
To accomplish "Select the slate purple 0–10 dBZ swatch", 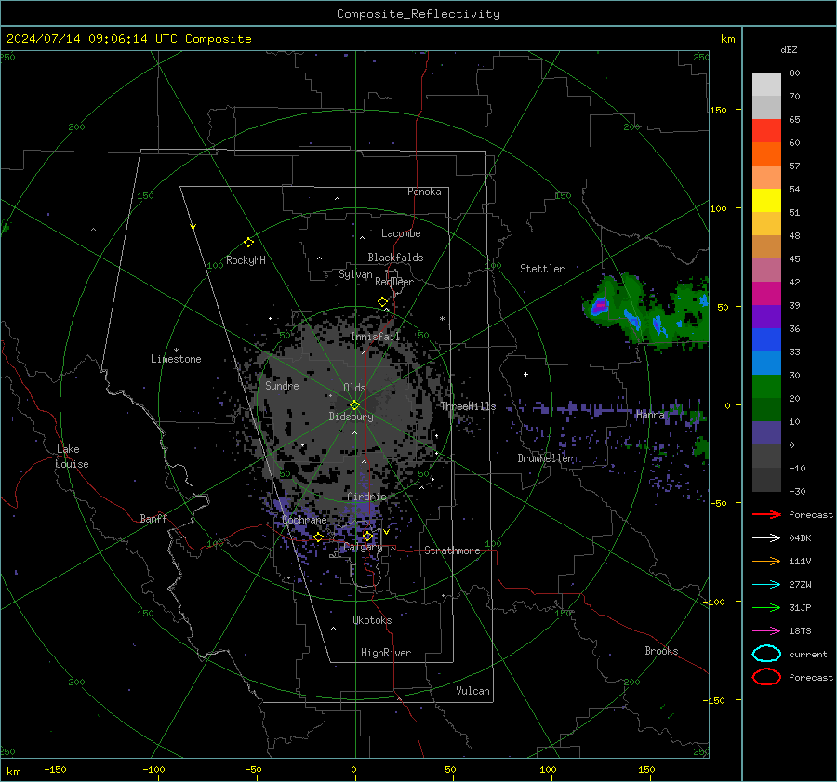I will (766, 433).
